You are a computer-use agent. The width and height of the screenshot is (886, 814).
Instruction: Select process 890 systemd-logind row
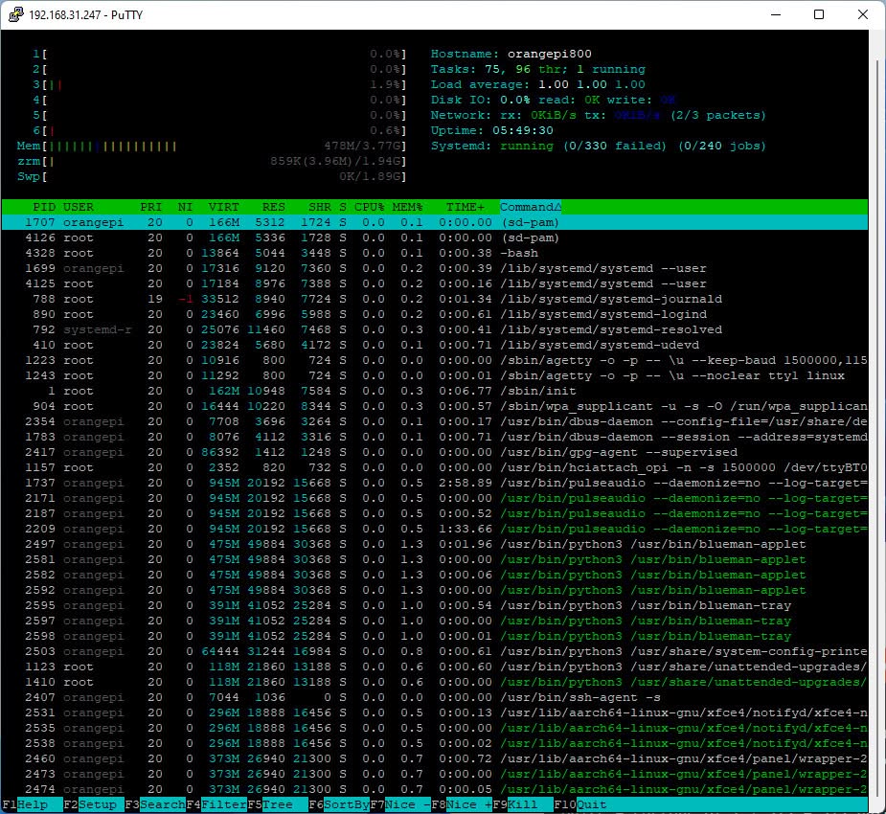point(435,314)
